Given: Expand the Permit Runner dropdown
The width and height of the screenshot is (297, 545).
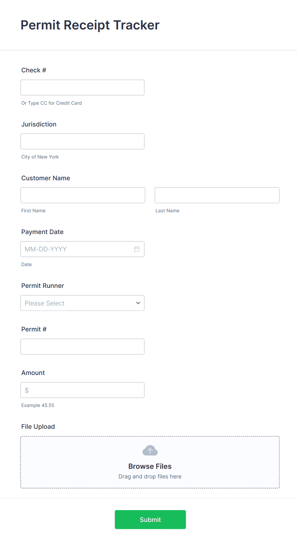Looking at the screenshot, I should point(82,303).
